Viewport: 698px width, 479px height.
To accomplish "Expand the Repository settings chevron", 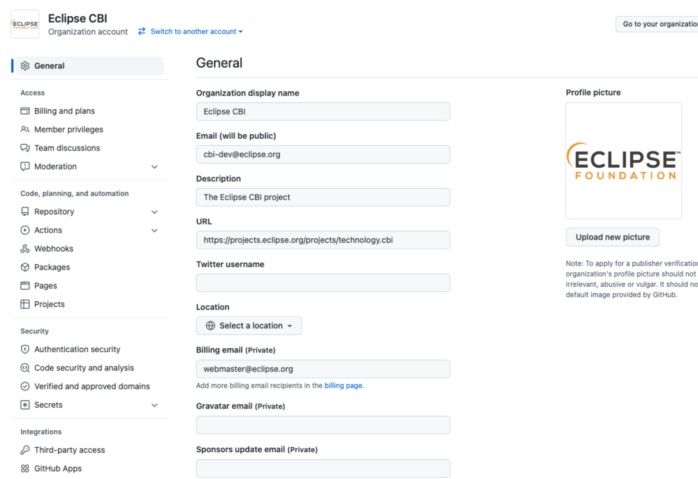I will click(x=154, y=212).
